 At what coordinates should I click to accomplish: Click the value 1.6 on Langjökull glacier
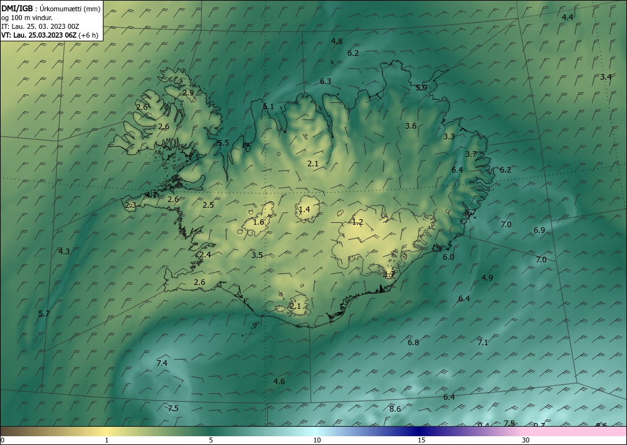click(x=259, y=222)
